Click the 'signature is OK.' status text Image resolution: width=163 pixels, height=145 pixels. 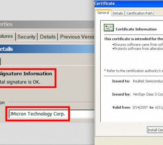click(x=23, y=82)
